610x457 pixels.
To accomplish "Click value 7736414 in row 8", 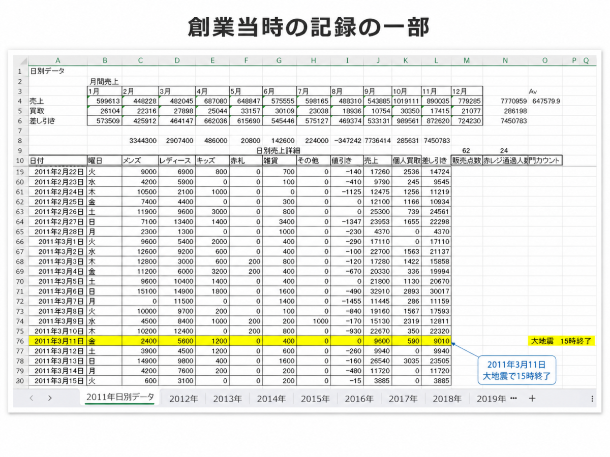I will pyautogui.click(x=377, y=140).
